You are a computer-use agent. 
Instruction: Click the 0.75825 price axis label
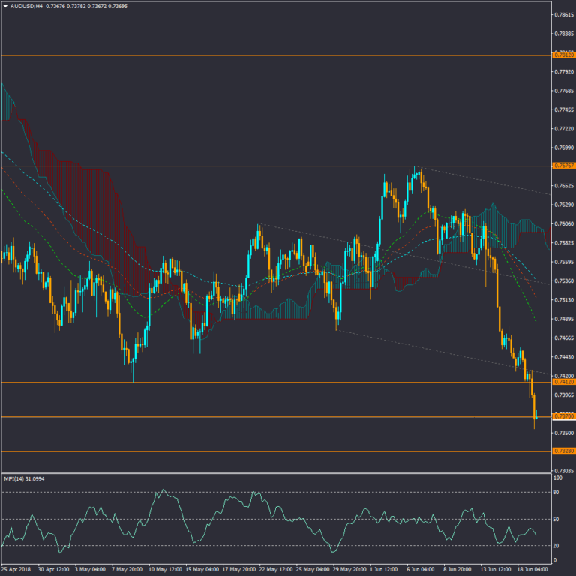(564, 243)
